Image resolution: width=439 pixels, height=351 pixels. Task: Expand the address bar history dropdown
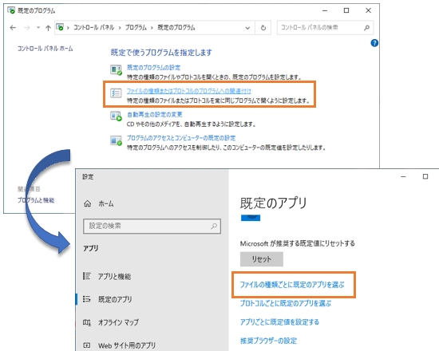point(247,28)
